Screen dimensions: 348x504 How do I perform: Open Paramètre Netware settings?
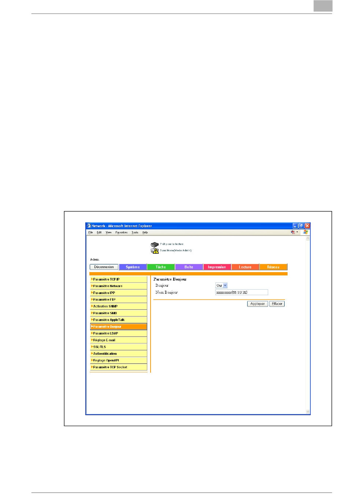point(119,286)
